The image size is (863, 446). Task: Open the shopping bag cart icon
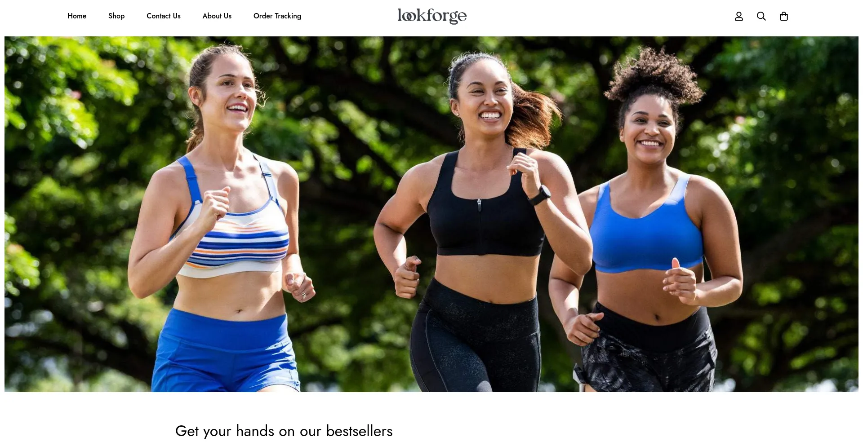click(784, 16)
